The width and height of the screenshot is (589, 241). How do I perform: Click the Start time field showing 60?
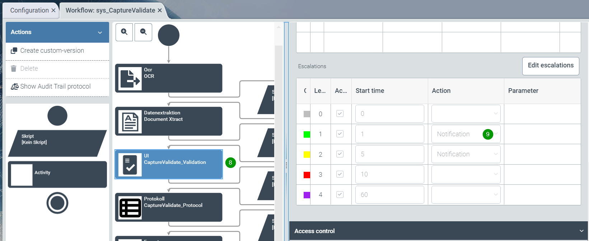coord(389,195)
